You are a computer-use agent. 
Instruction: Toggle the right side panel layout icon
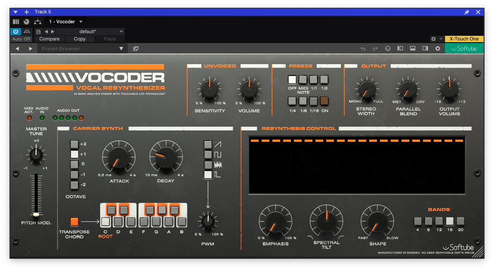[x=425, y=48]
